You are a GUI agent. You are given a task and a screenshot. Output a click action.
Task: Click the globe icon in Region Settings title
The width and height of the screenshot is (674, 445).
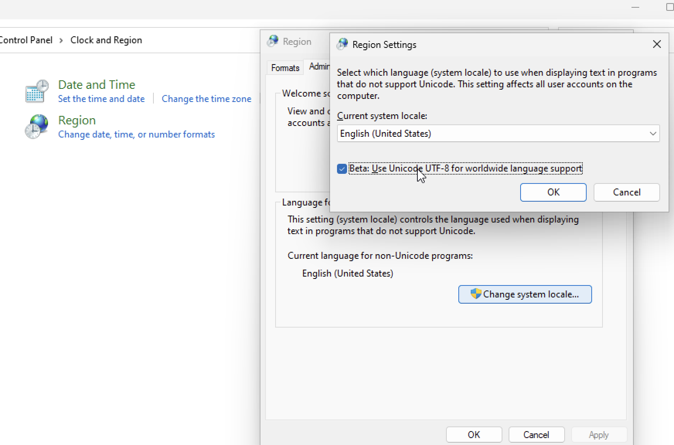pos(342,44)
